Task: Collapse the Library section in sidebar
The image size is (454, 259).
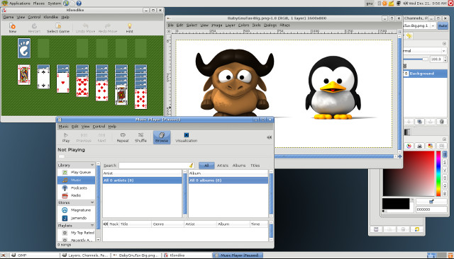Action: pyautogui.click(x=92, y=165)
